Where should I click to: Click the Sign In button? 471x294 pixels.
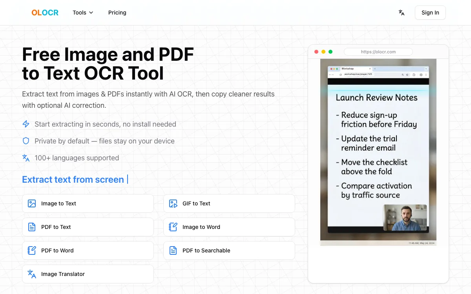click(x=430, y=13)
